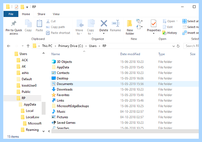Click Paste shortcut in ribbon

point(58,33)
